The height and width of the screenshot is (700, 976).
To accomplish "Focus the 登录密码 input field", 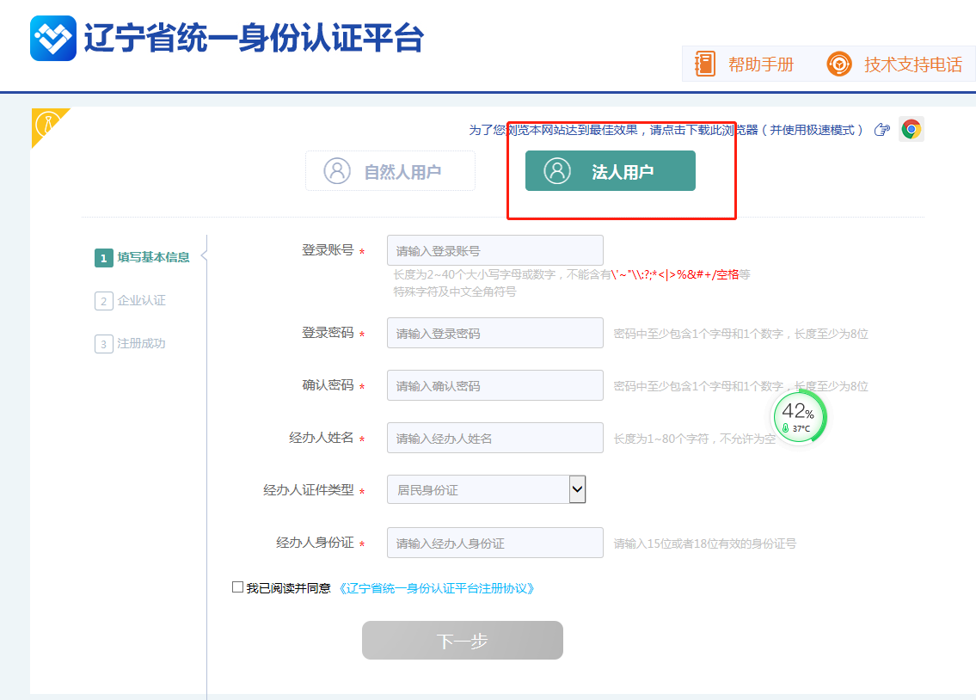I will point(494,334).
